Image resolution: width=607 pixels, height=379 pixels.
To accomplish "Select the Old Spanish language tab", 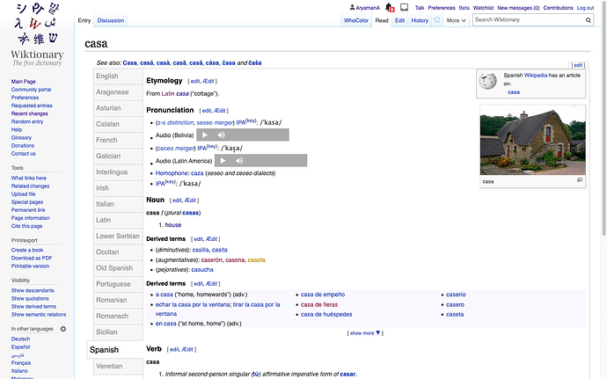I will 118,268.
